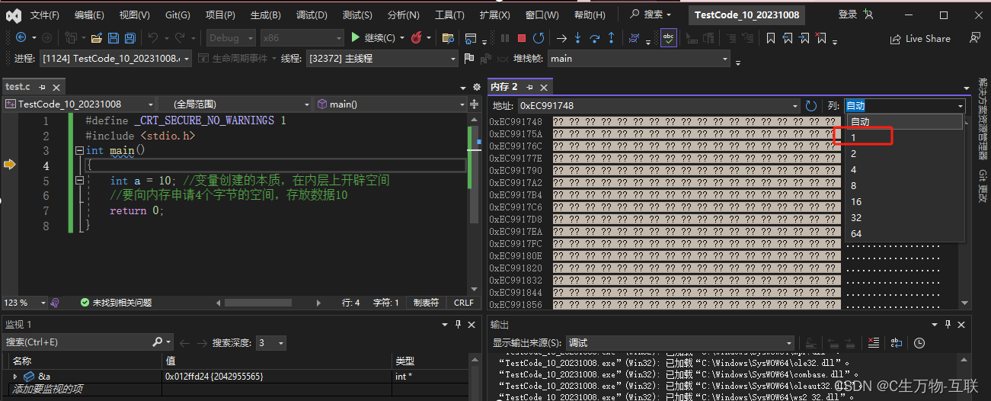Step Out with the up-arrow icon

[x=611, y=37]
